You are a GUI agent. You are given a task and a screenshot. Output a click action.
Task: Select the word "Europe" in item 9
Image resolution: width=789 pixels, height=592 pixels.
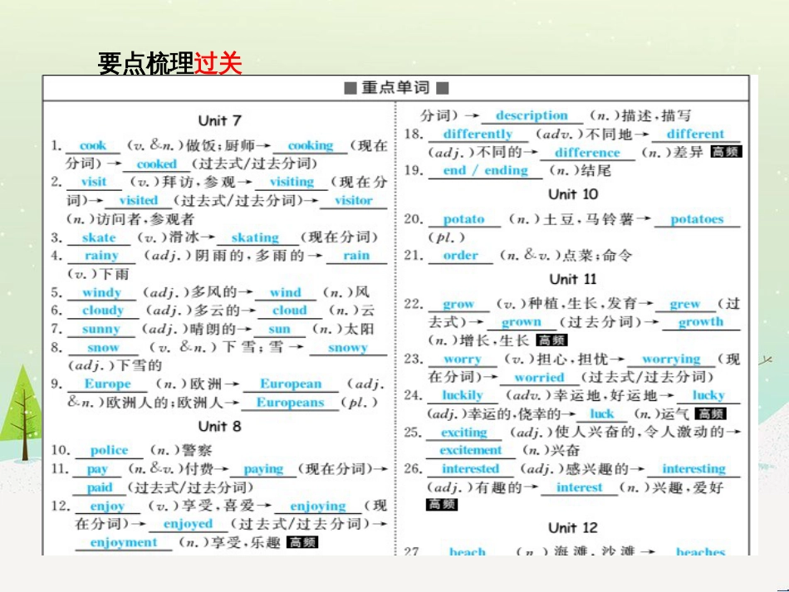click(x=109, y=384)
